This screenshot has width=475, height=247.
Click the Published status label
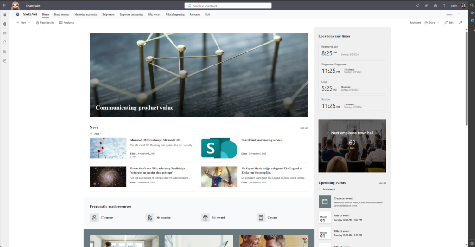coord(415,23)
